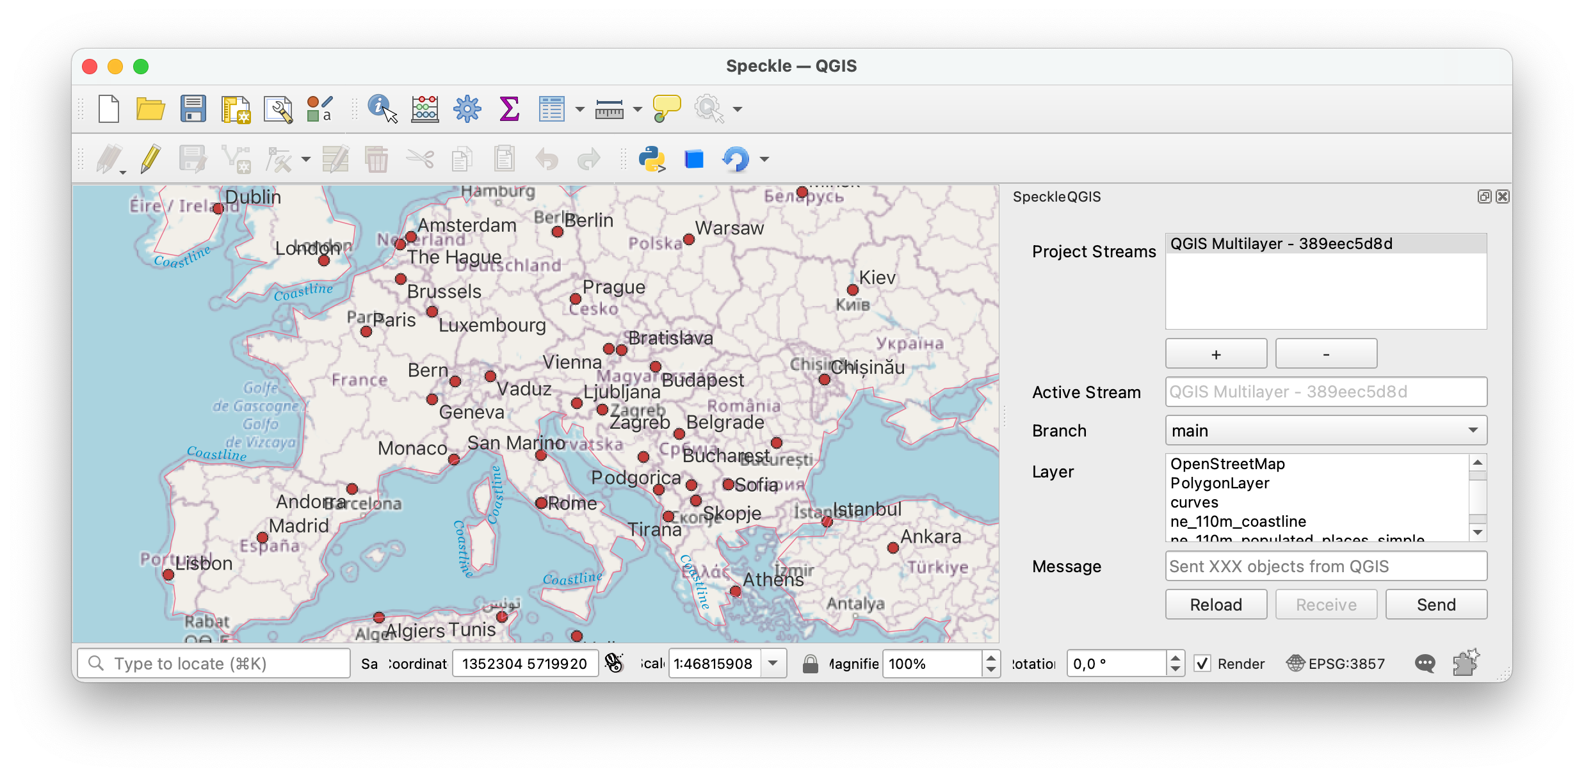Click the disabled Receive button
Screen dimensions: 1584x777
[x=1326, y=605]
